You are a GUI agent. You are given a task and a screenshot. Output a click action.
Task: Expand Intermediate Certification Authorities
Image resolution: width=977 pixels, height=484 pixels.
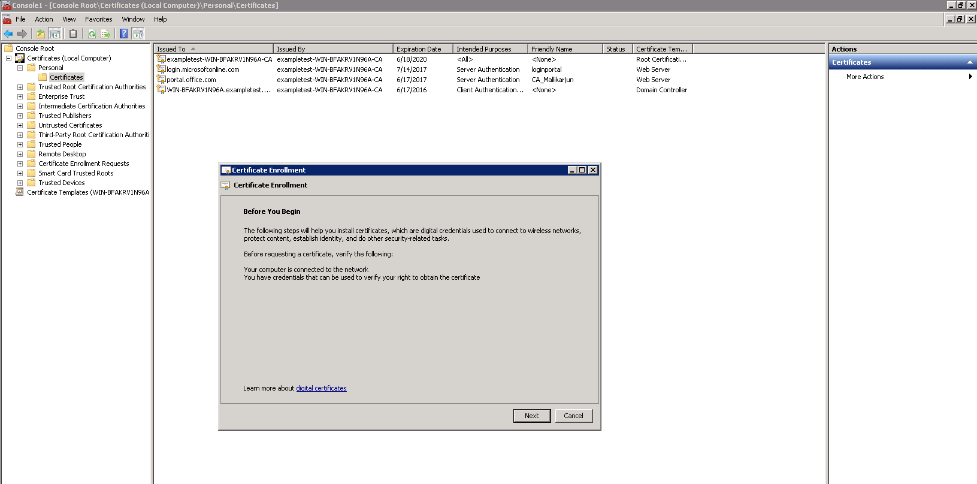click(x=20, y=106)
